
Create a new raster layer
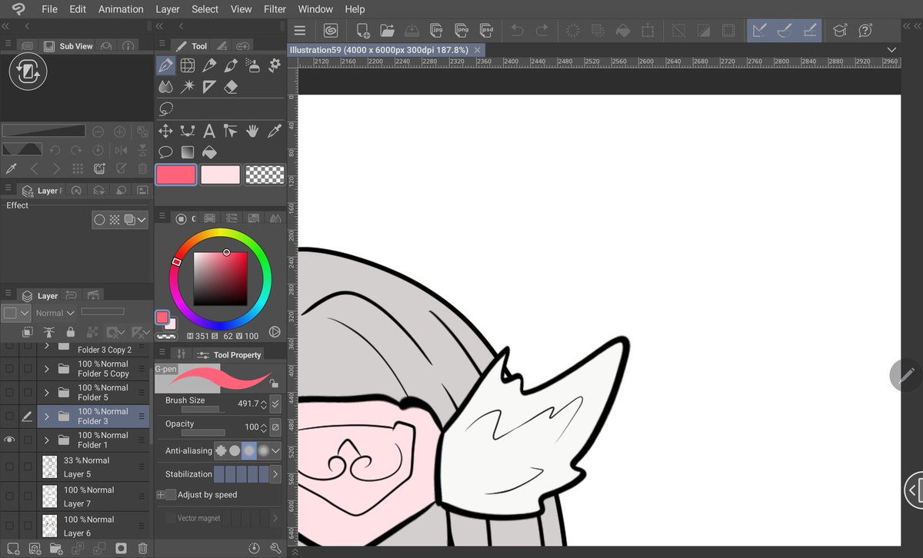[13, 548]
